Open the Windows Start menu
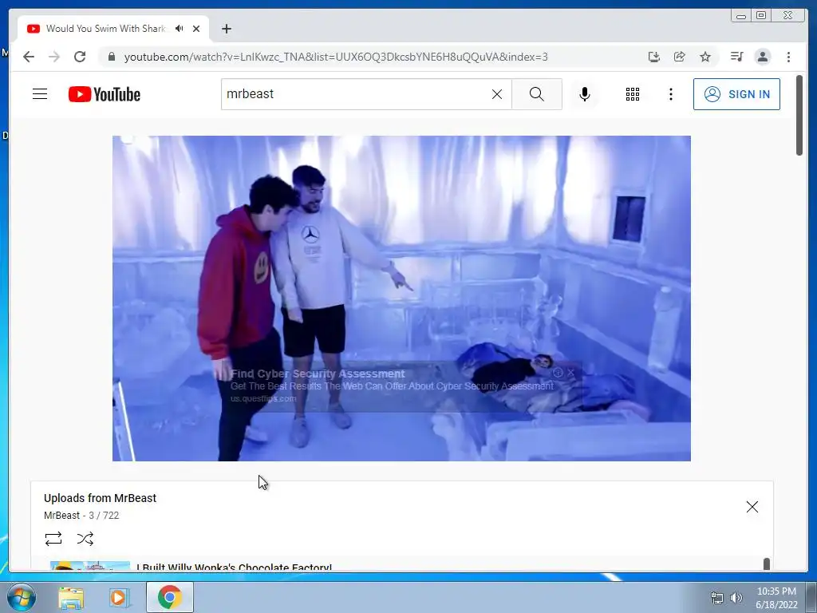 click(x=22, y=597)
